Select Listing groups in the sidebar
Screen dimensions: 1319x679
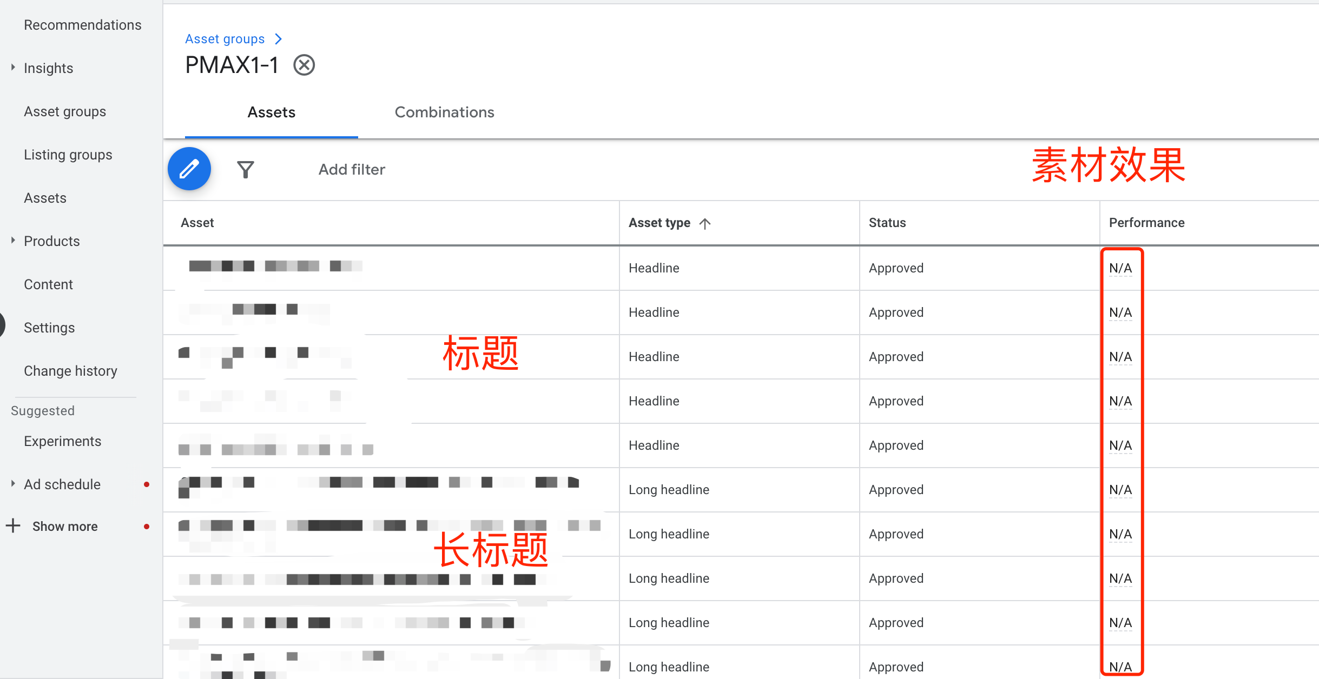[x=68, y=154]
